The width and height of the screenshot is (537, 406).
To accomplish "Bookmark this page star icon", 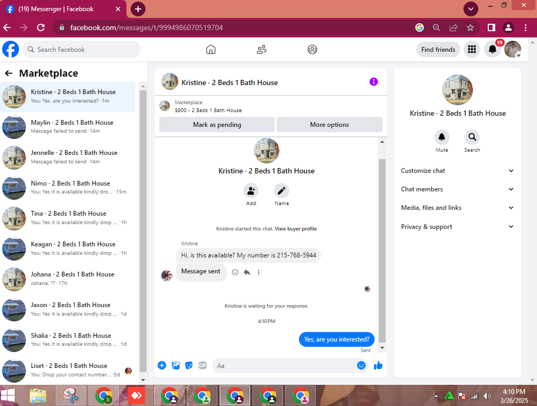I will pyautogui.click(x=470, y=27).
